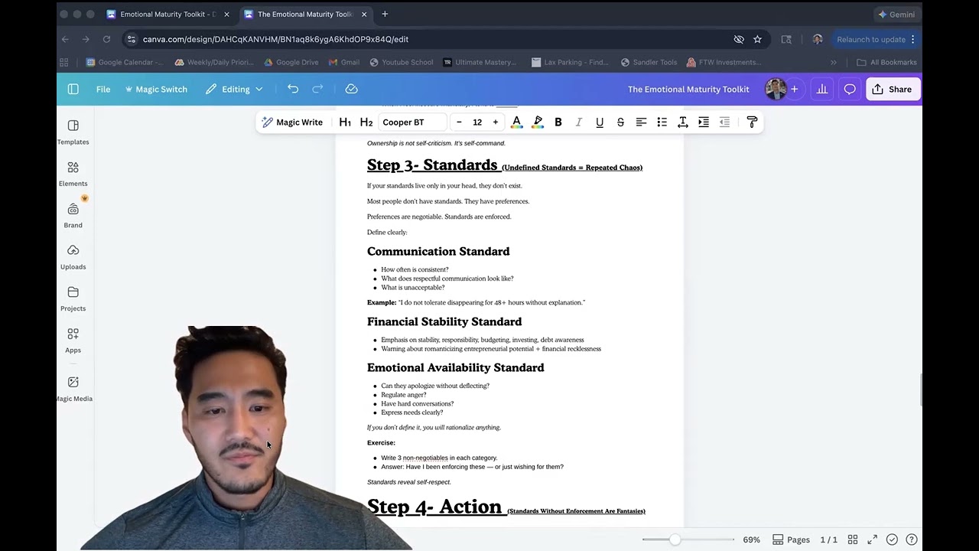
Task: Enter fullscreen present mode
Action: [x=872, y=540]
